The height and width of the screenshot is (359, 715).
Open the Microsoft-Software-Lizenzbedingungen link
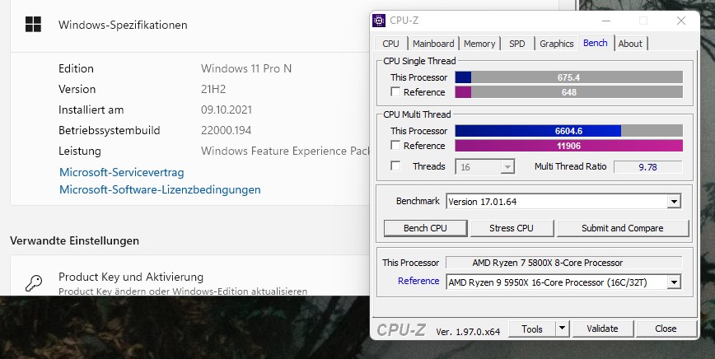(x=160, y=189)
